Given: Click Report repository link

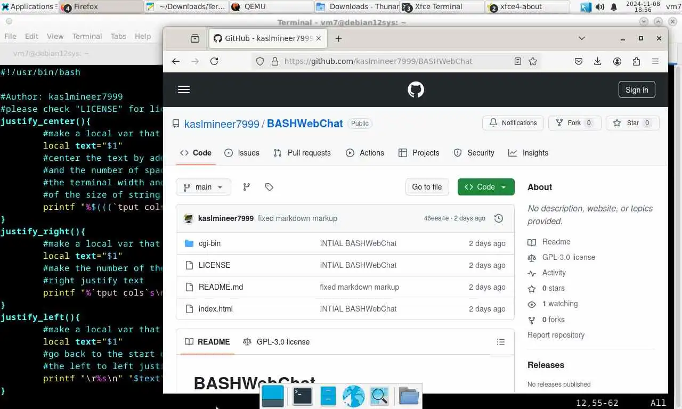Looking at the screenshot, I should (x=556, y=335).
